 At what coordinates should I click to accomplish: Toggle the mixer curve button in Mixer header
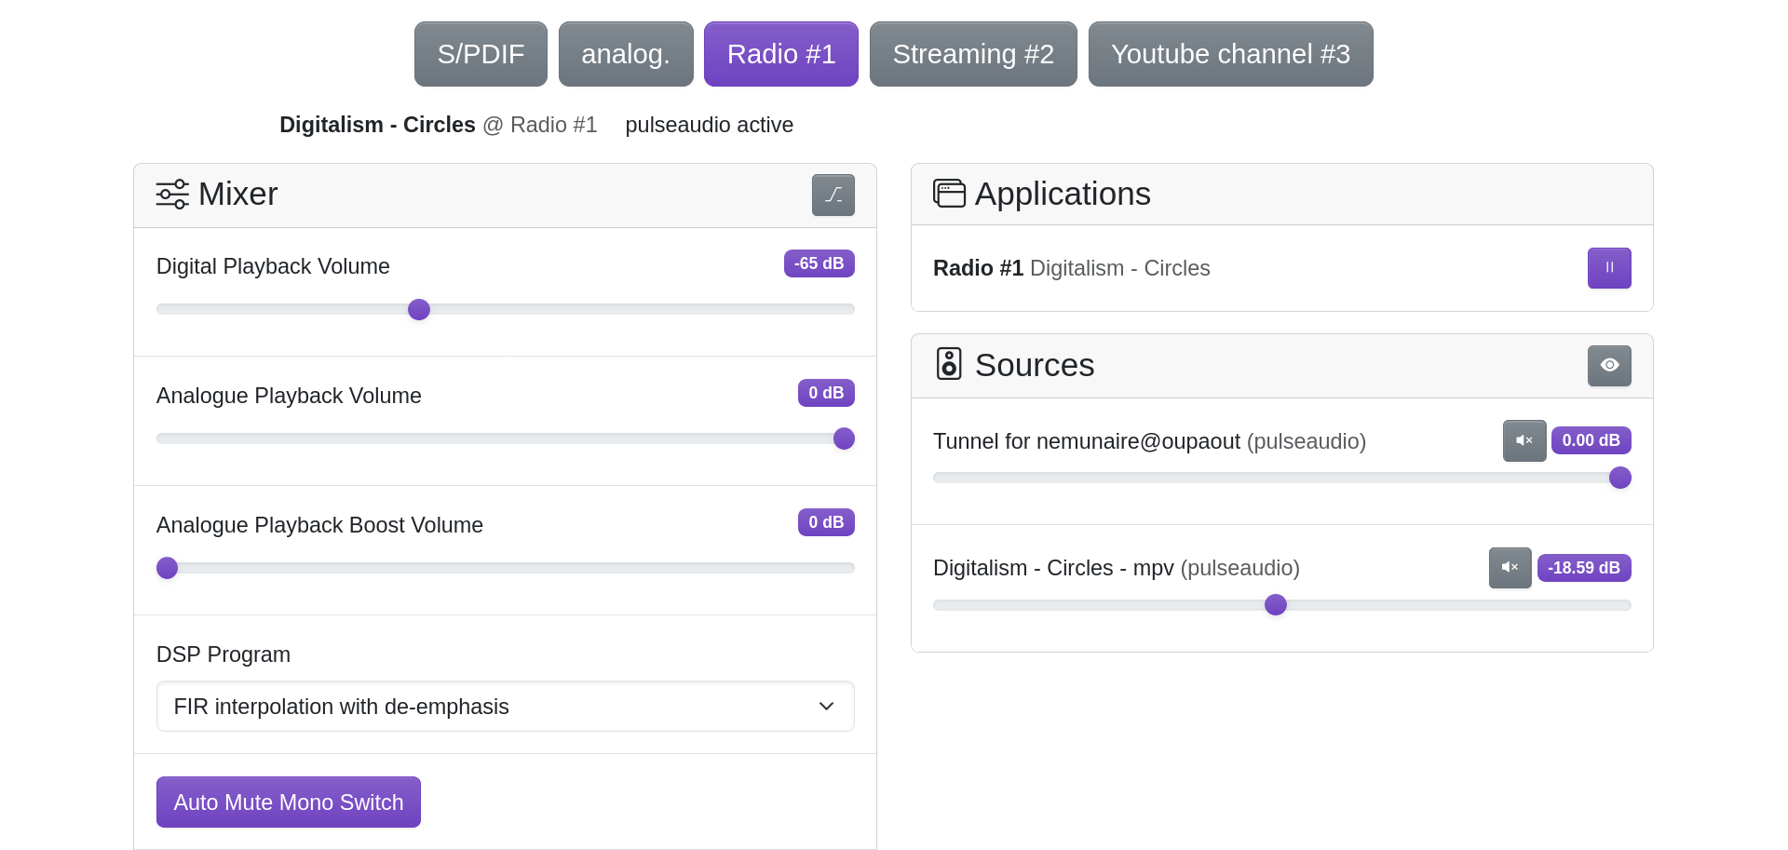click(833, 195)
